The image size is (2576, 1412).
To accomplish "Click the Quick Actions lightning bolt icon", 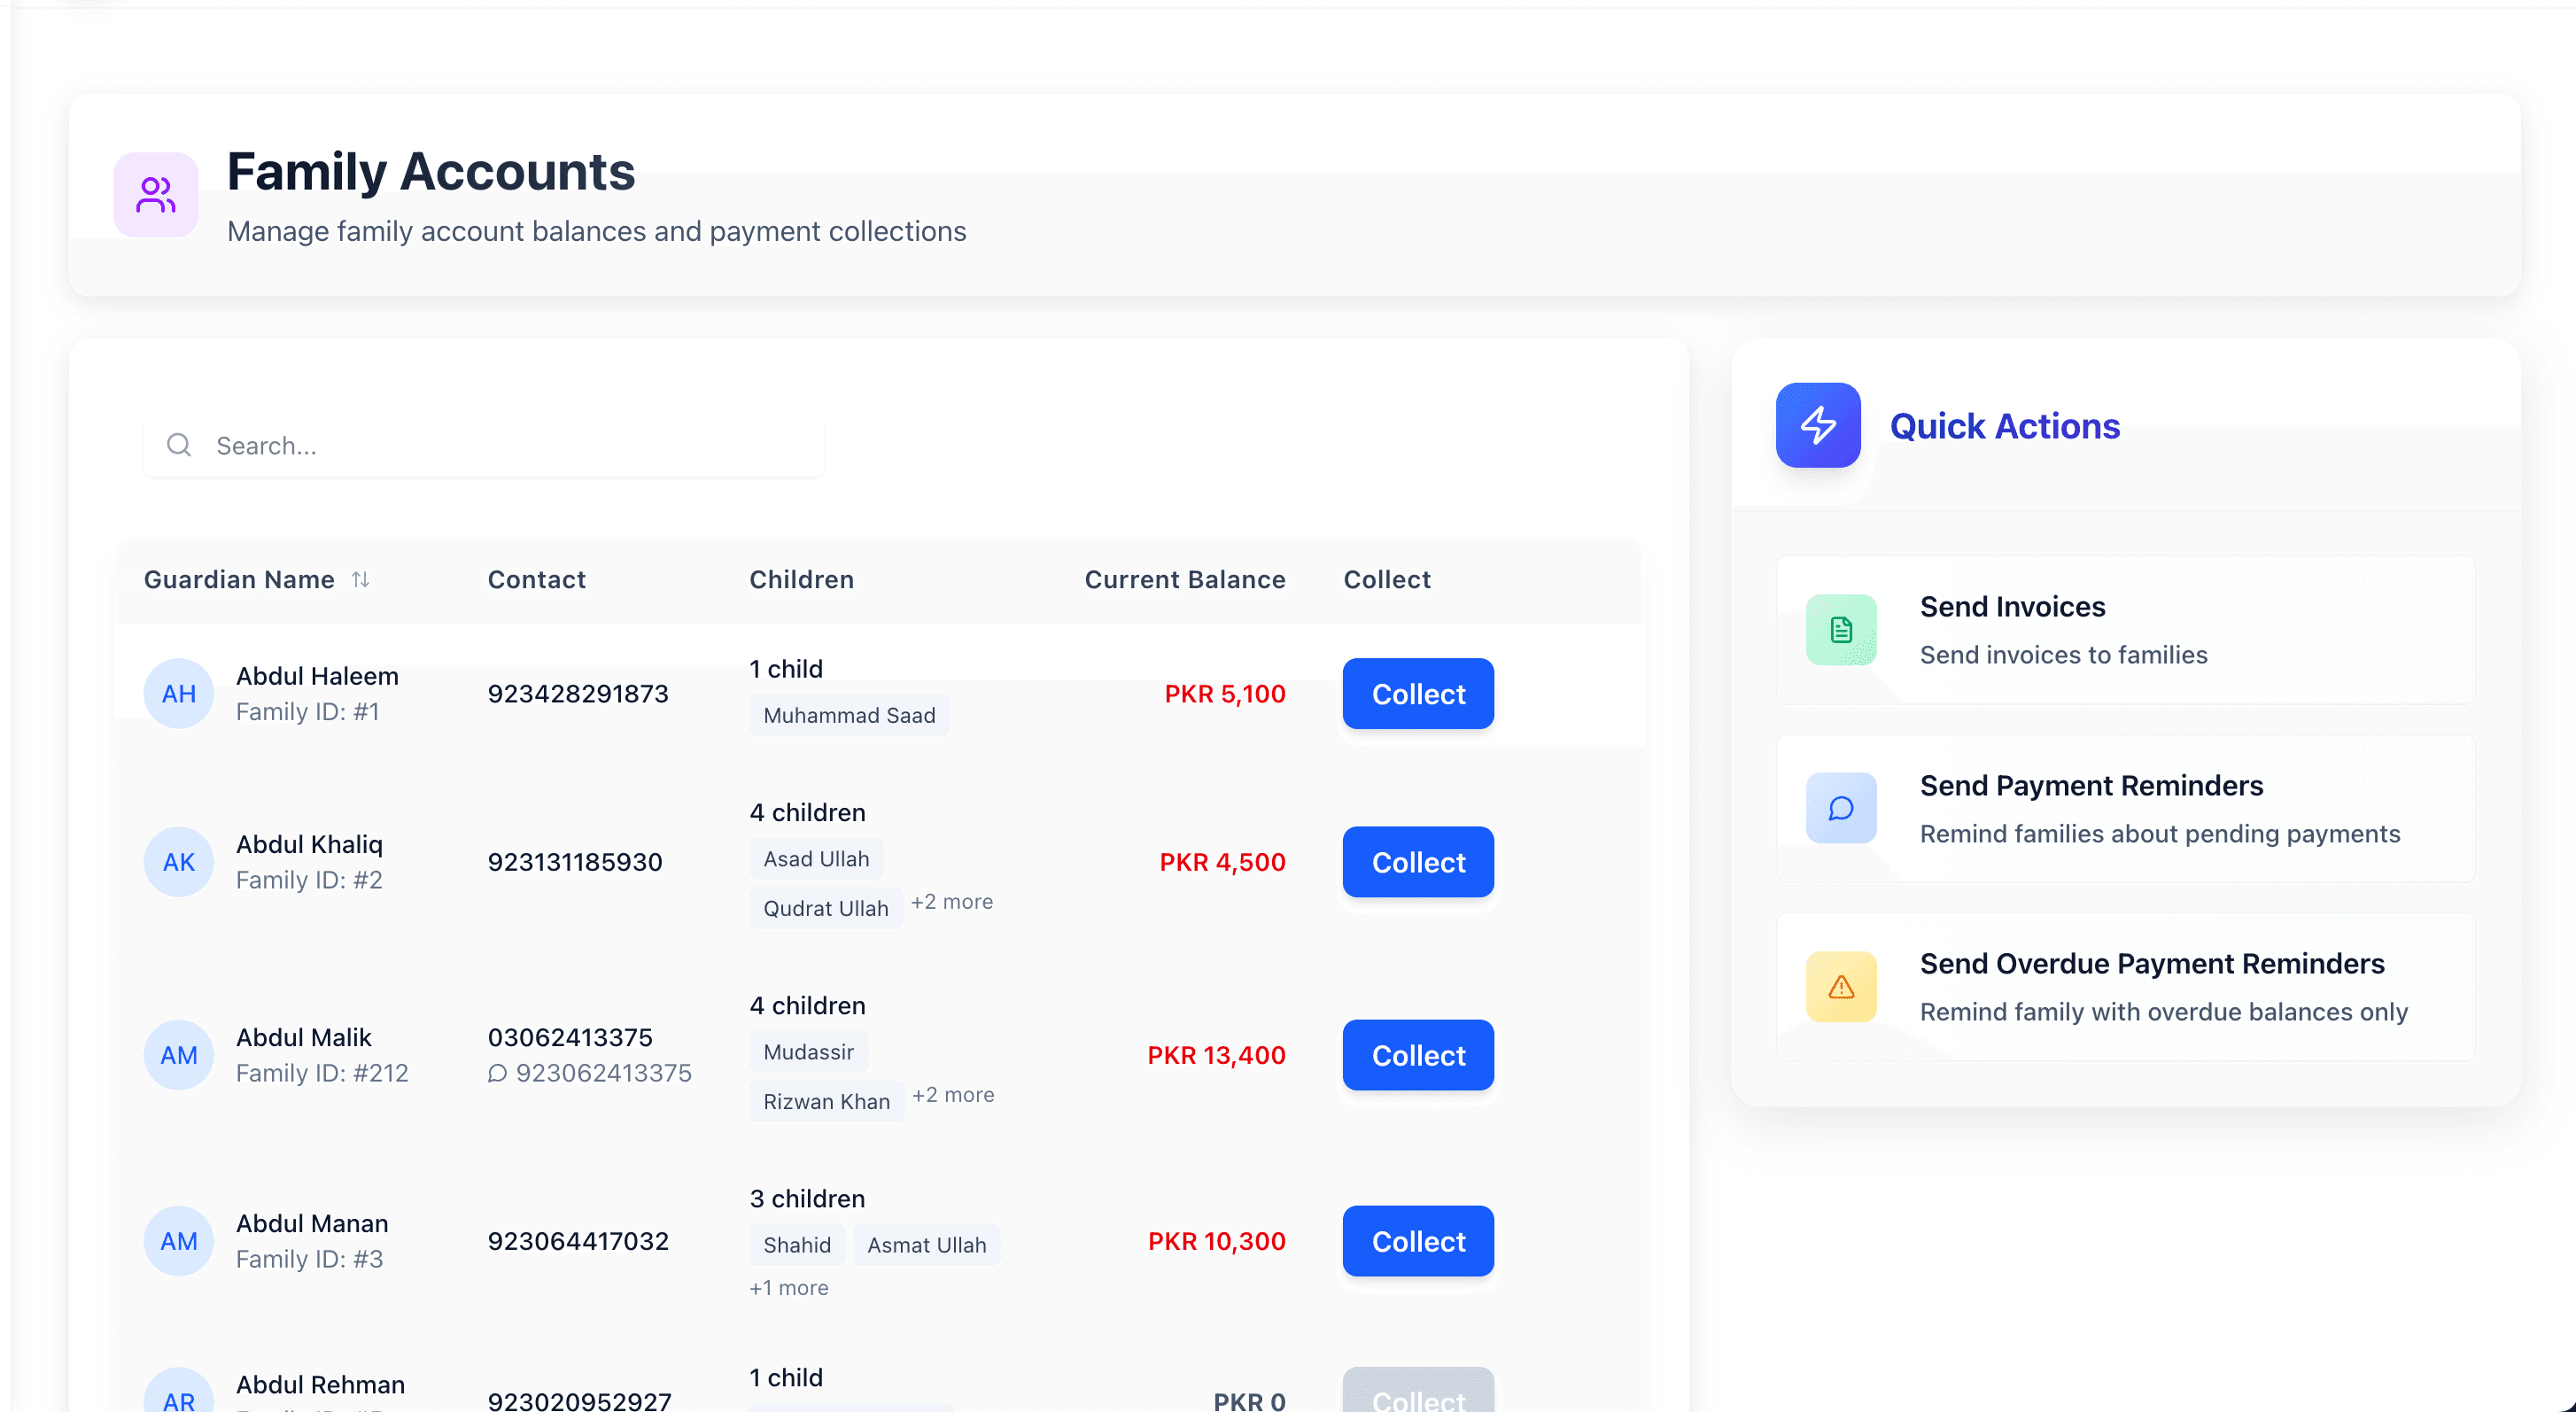I will point(1817,425).
